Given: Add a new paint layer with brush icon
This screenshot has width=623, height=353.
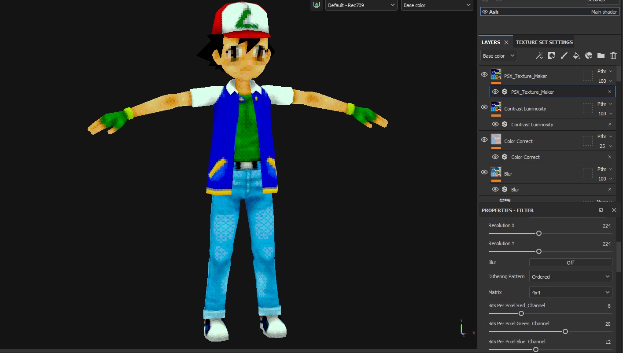Looking at the screenshot, I should [x=564, y=55].
